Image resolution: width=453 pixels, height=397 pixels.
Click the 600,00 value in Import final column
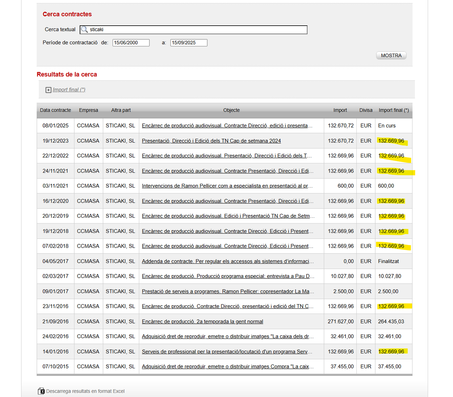386,186
